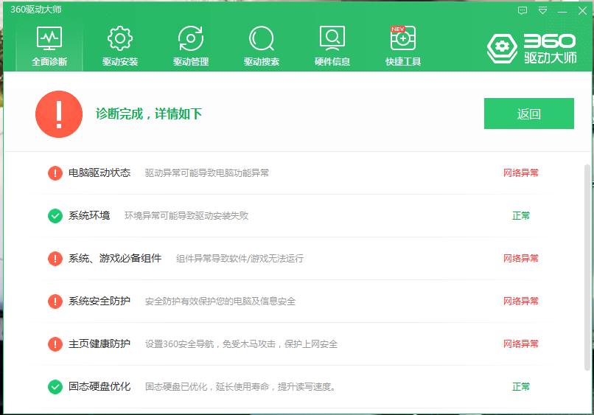Click the results list vertical scrollbar
Image resolution: width=594 pixels, height=415 pixels.
point(587,267)
